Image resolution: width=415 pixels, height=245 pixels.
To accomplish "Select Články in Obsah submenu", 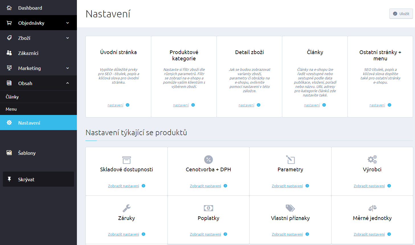I will click(38, 97).
